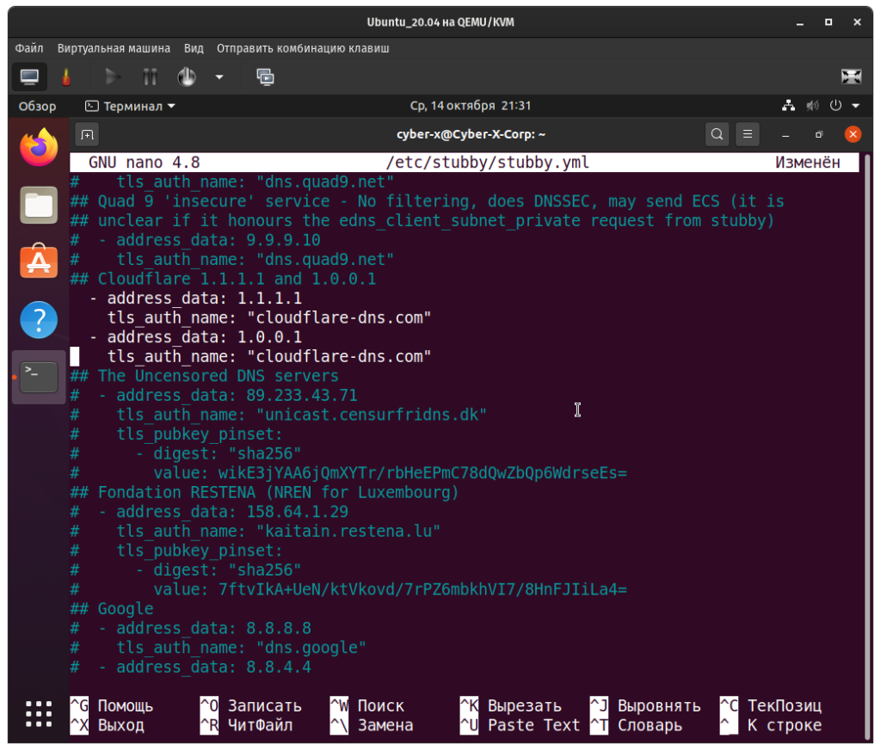Expand the Терминал app menu
The height and width of the screenshot is (751, 881).
coord(131,106)
